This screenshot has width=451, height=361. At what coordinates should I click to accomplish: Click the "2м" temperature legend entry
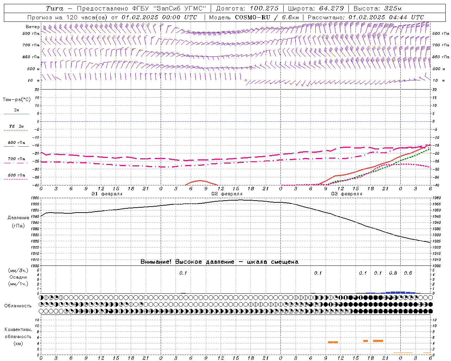[x=17, y=110]
